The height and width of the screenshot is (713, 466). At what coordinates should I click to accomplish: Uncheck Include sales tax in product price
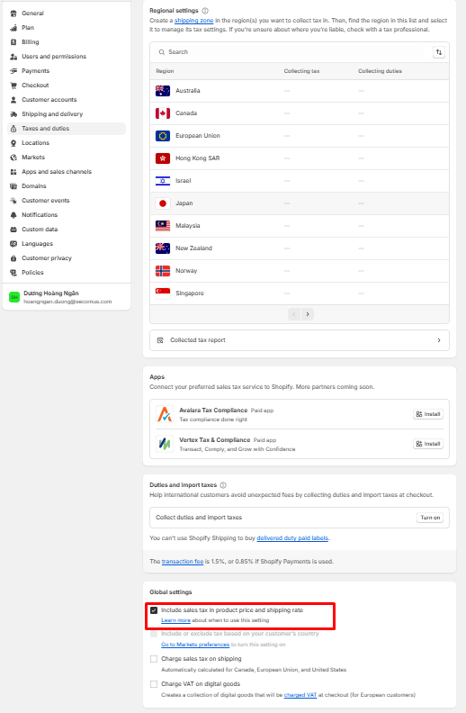[154, 610]
